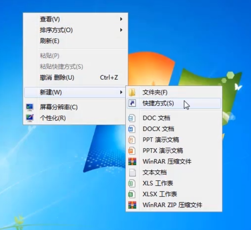Click the DOC 文档 file icon
Image resolution: width=251 pixels, height=230 pixels.
click(132, 118)
